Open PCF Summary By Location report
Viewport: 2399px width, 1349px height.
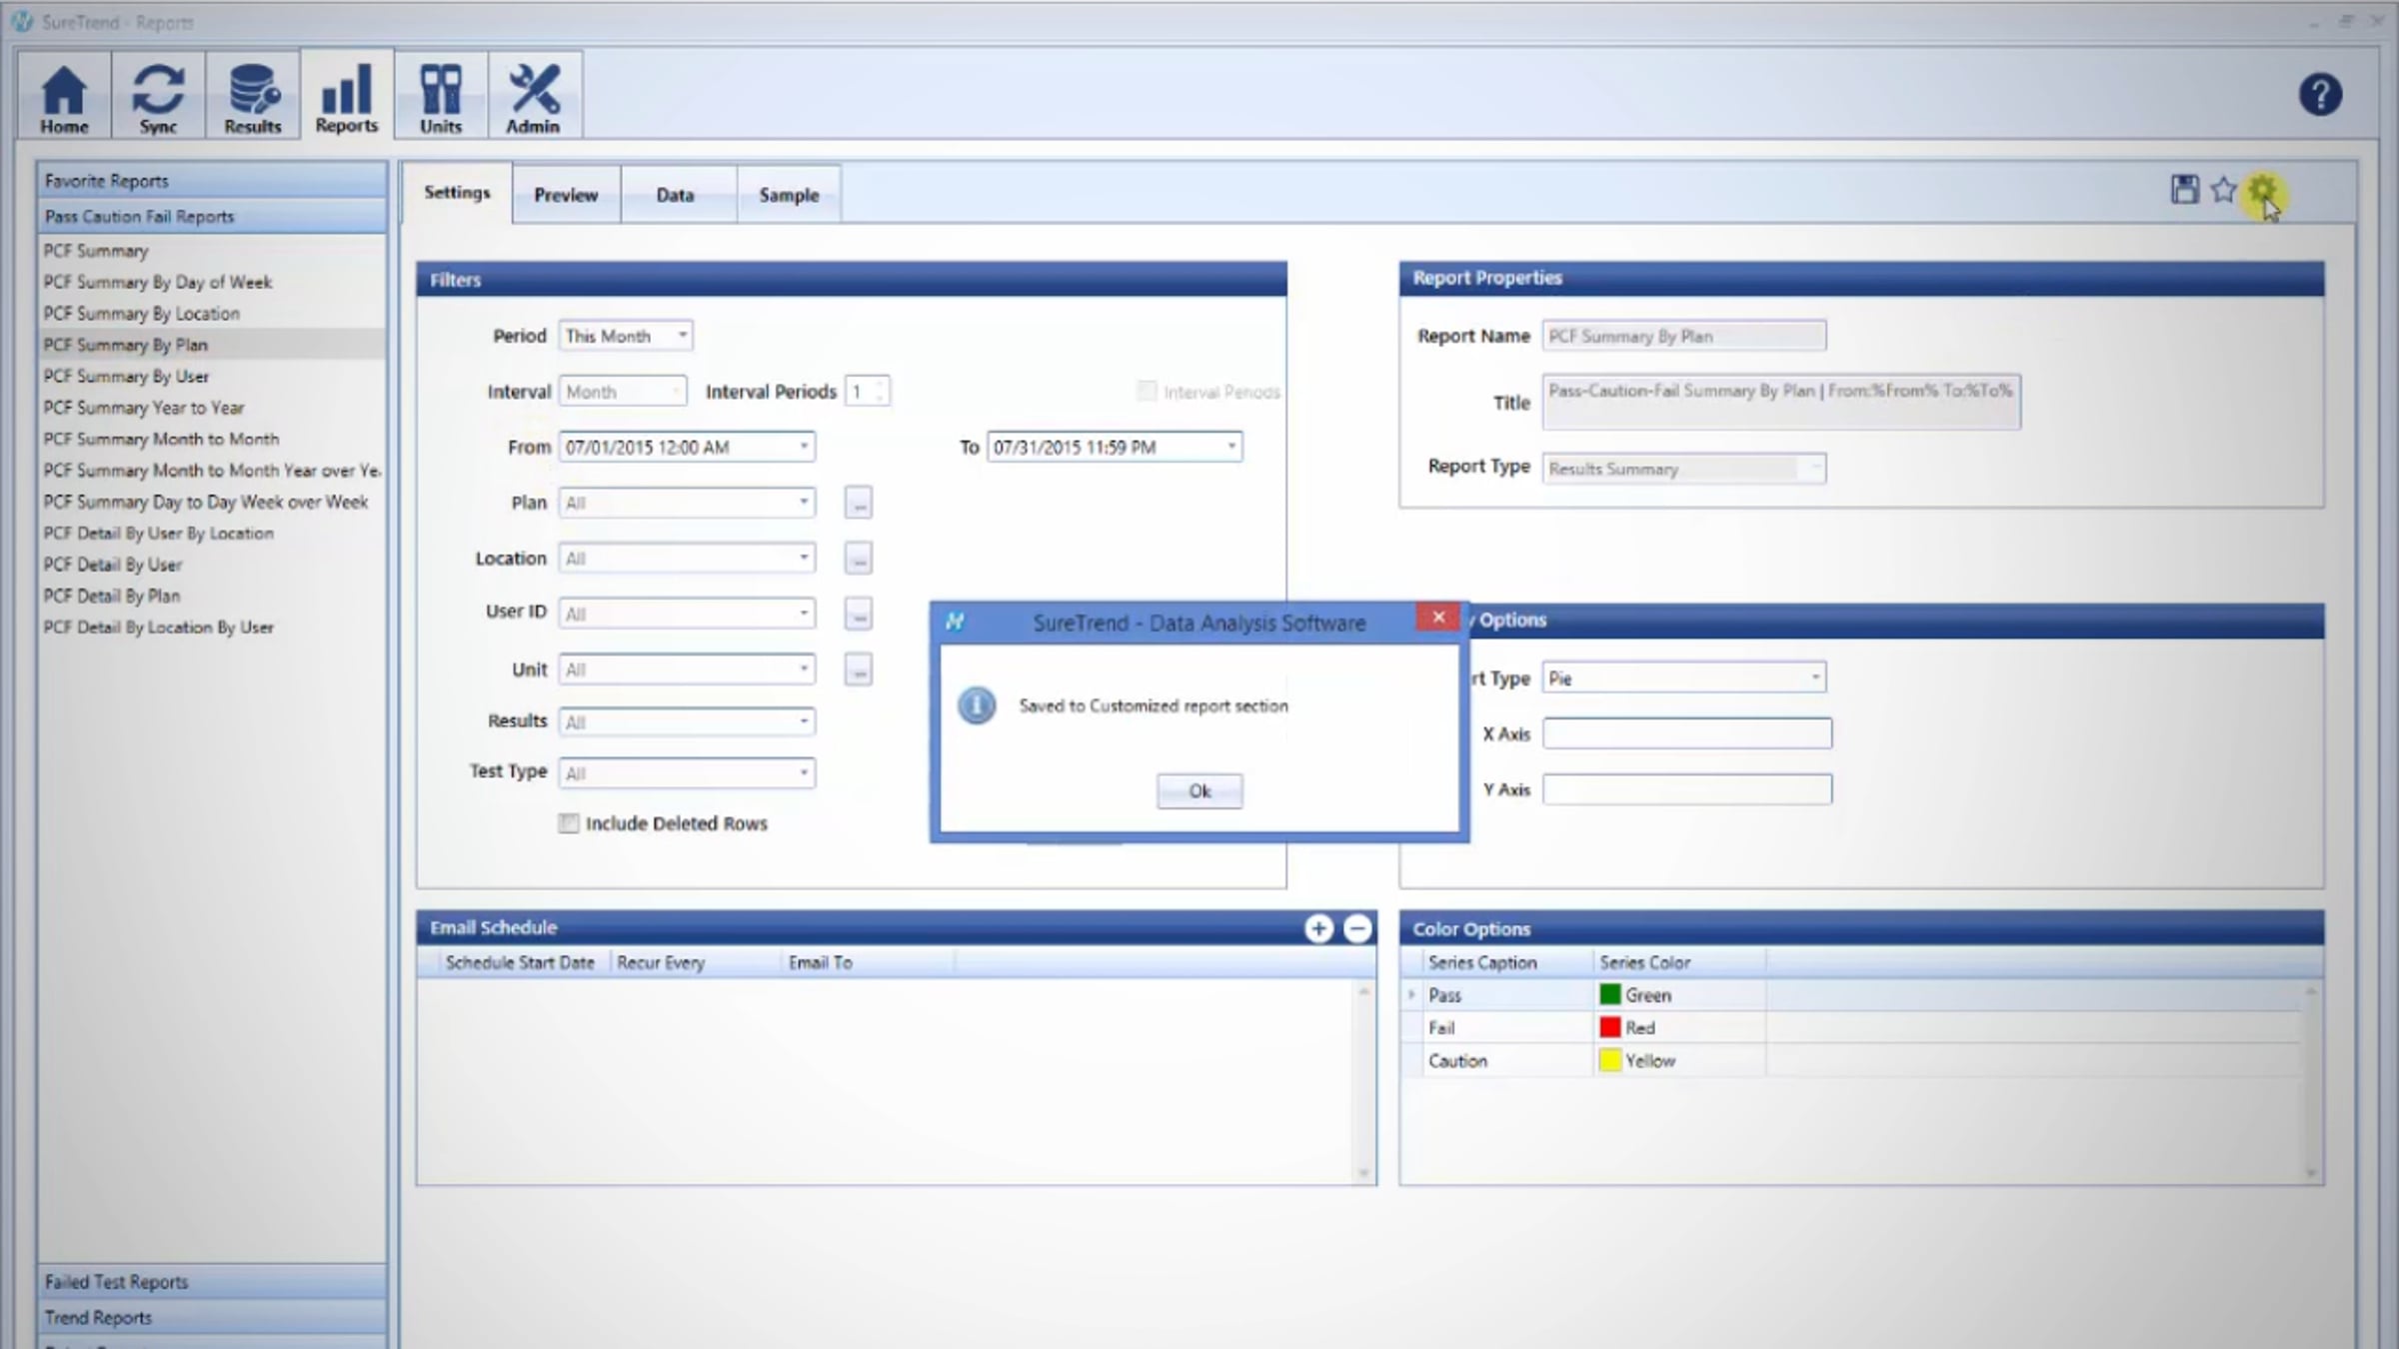coord(142,314)
